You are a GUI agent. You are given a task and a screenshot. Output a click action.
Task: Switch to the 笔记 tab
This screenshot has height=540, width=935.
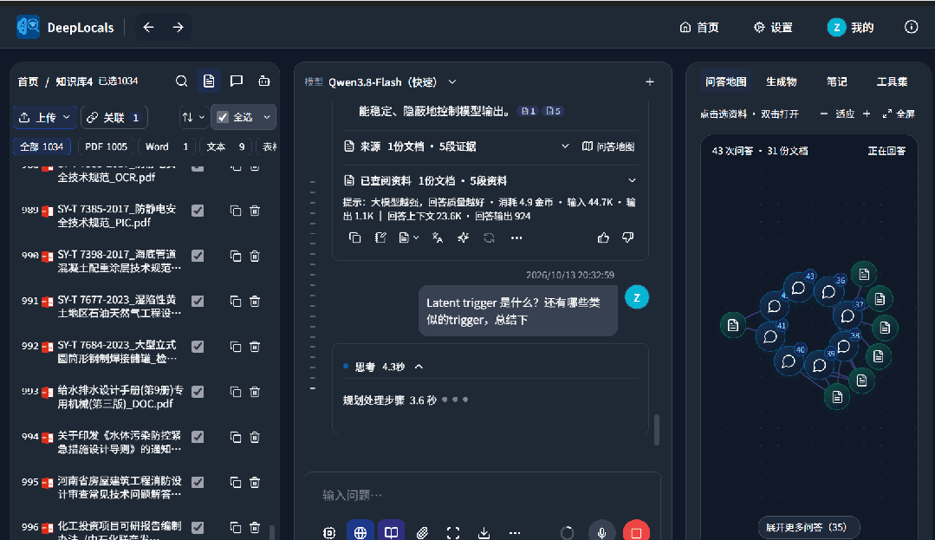(836, 81)
